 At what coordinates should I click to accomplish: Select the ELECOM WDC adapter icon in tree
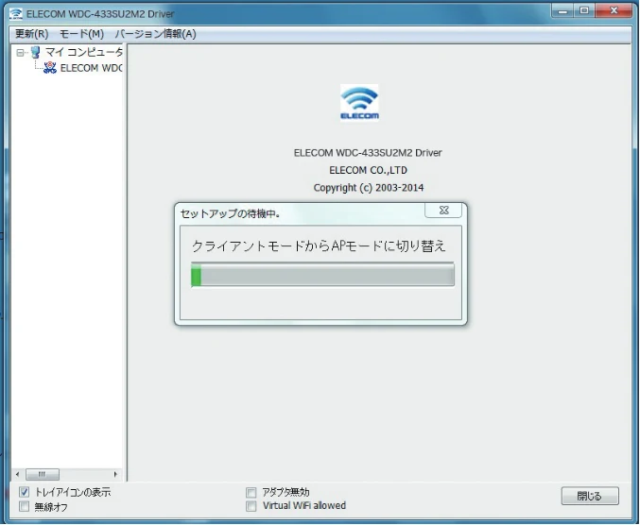click(50, 68)
